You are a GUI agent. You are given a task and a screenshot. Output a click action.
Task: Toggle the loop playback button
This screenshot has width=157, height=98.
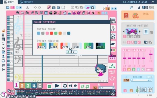(x=65, y=86)
